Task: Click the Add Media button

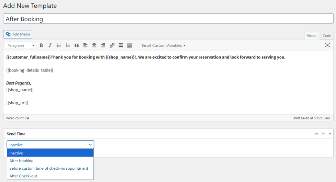Action: pos(18,34)
